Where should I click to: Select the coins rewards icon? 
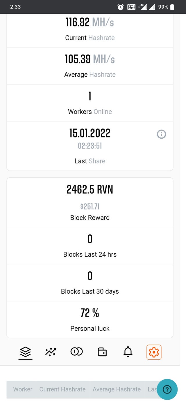click(x=76, y=352)
